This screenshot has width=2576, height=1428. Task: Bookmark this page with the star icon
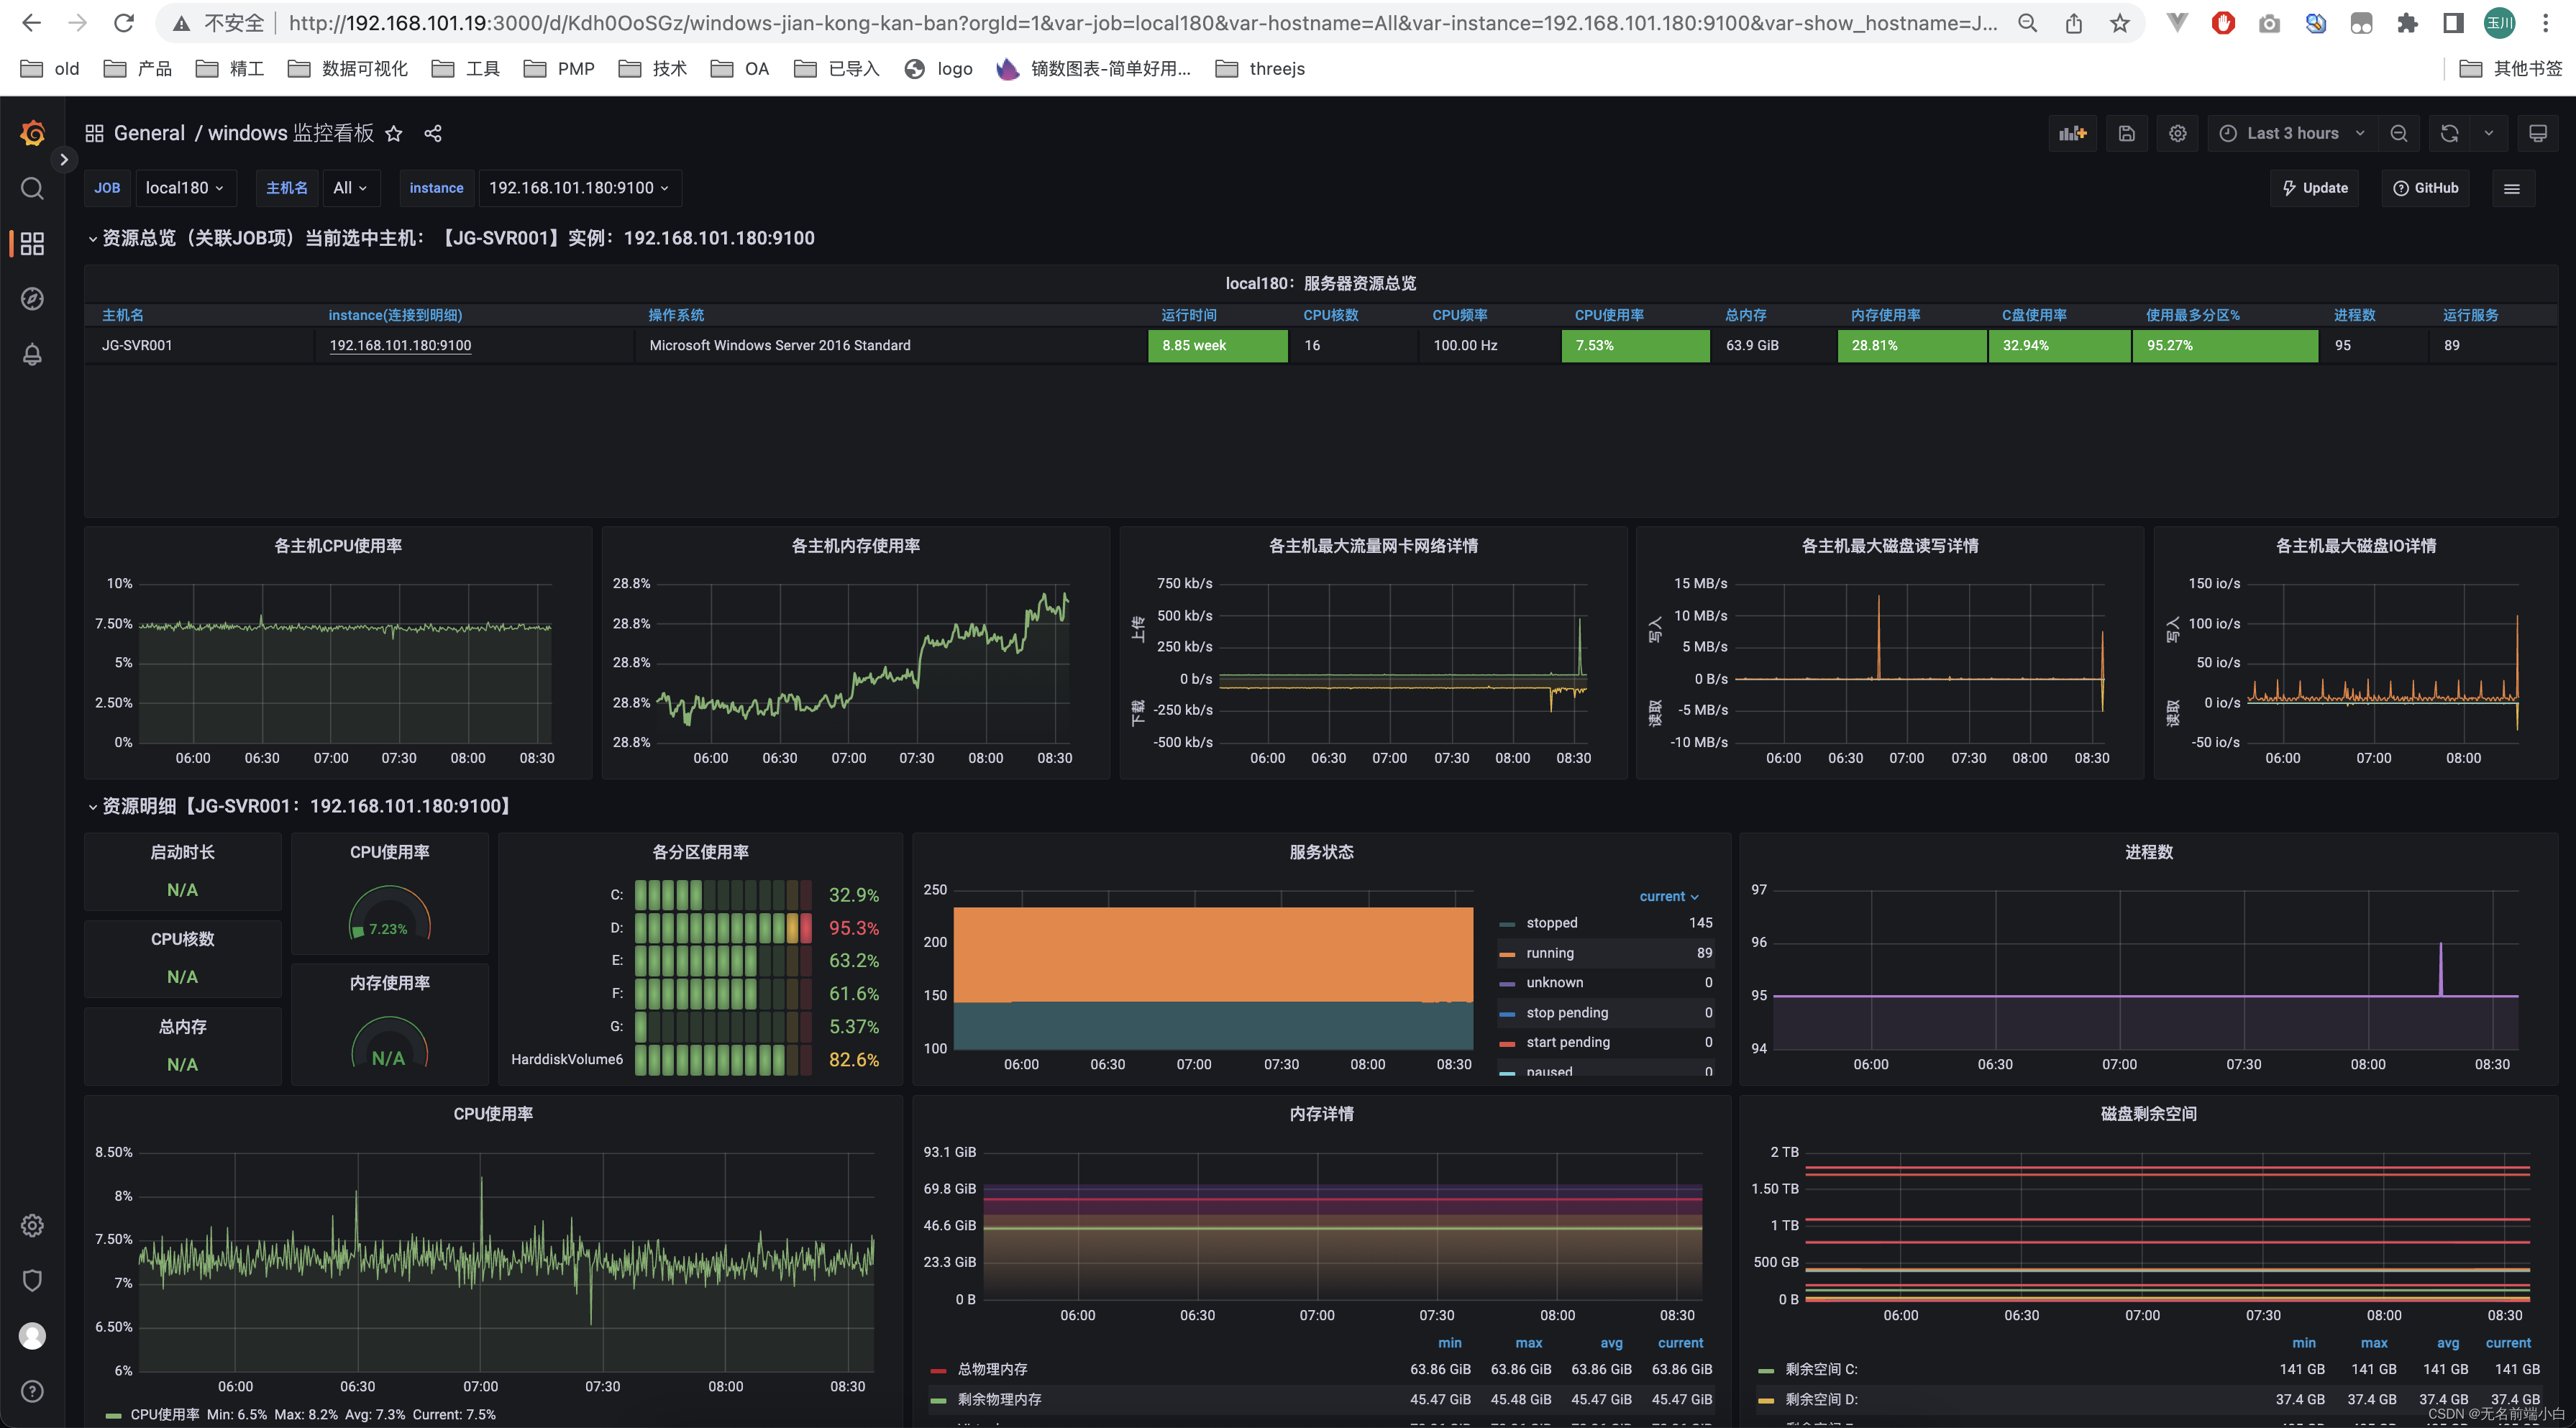coord(2119,23)
